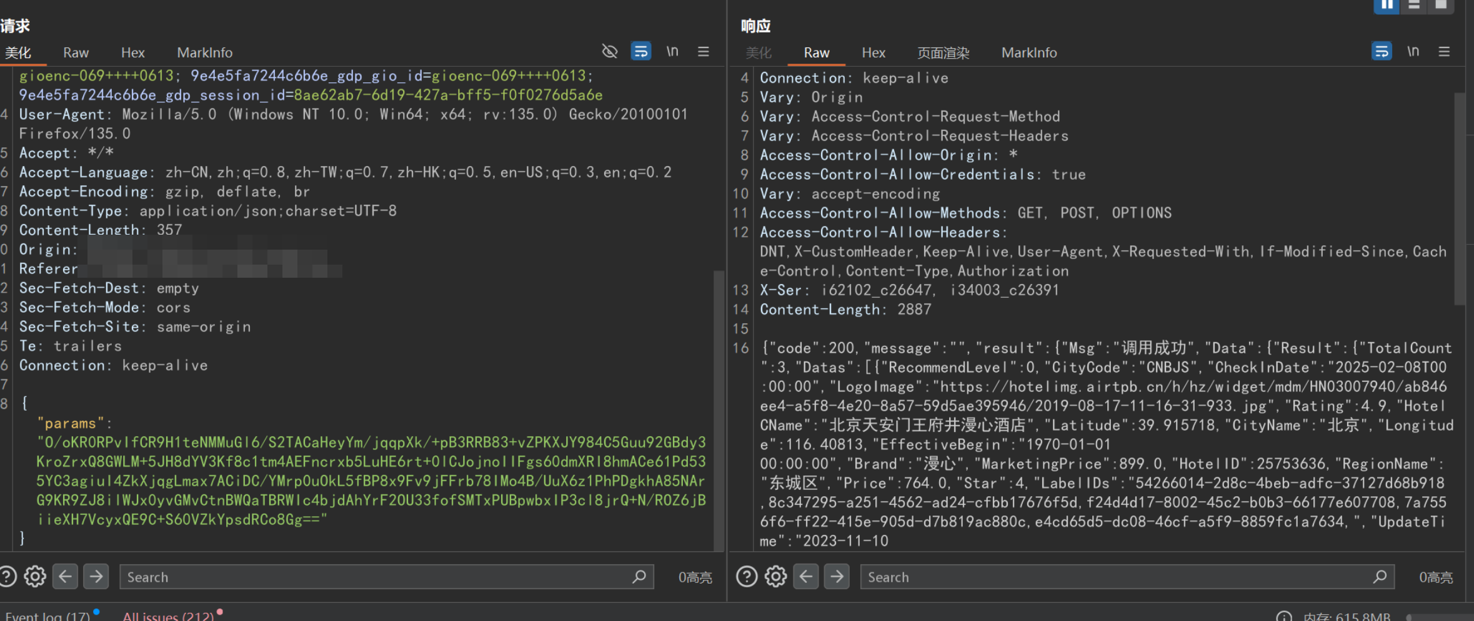Select stacked horizontal layout icon at top right
Image resolution: width=1474 pixels, height=621 pixels.
1414,5
